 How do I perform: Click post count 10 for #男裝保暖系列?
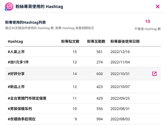[75, 109]
